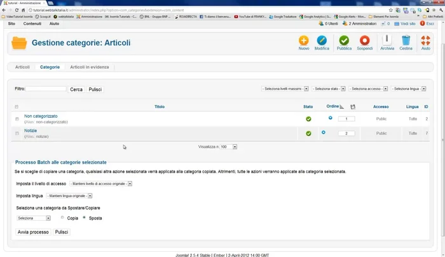Sort table by Accesso column
This screenshot has height=257, width=445.
pyautogui.click(x=381, y=107)
